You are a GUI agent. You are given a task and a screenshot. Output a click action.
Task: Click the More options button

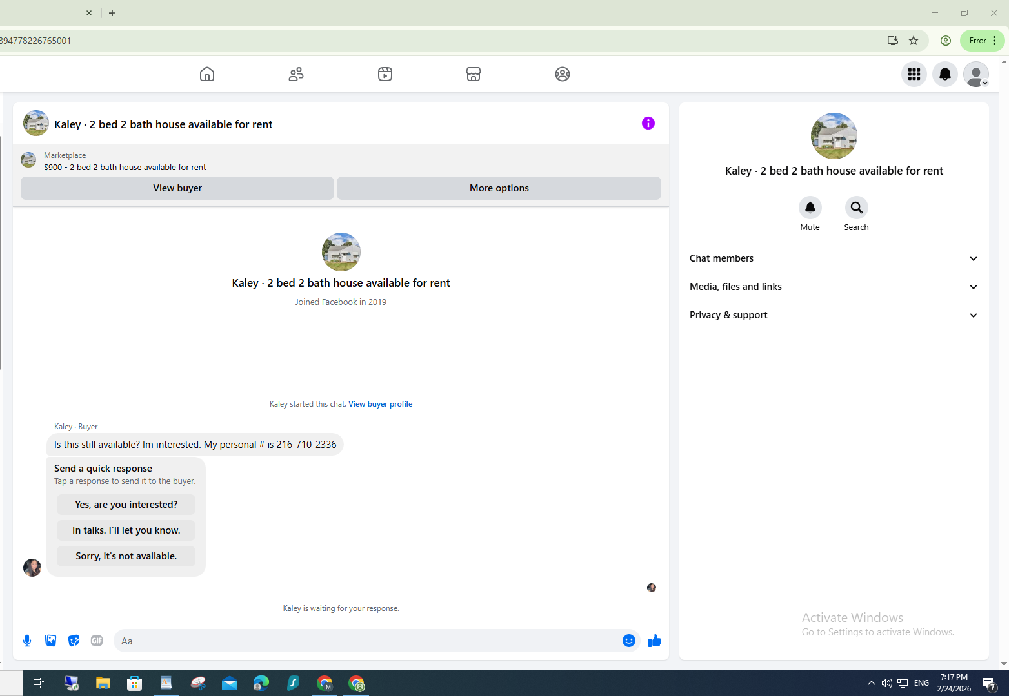[499, 188]
